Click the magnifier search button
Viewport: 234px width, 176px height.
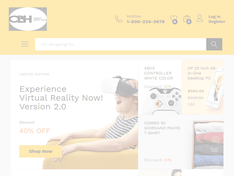pos(214,44)
